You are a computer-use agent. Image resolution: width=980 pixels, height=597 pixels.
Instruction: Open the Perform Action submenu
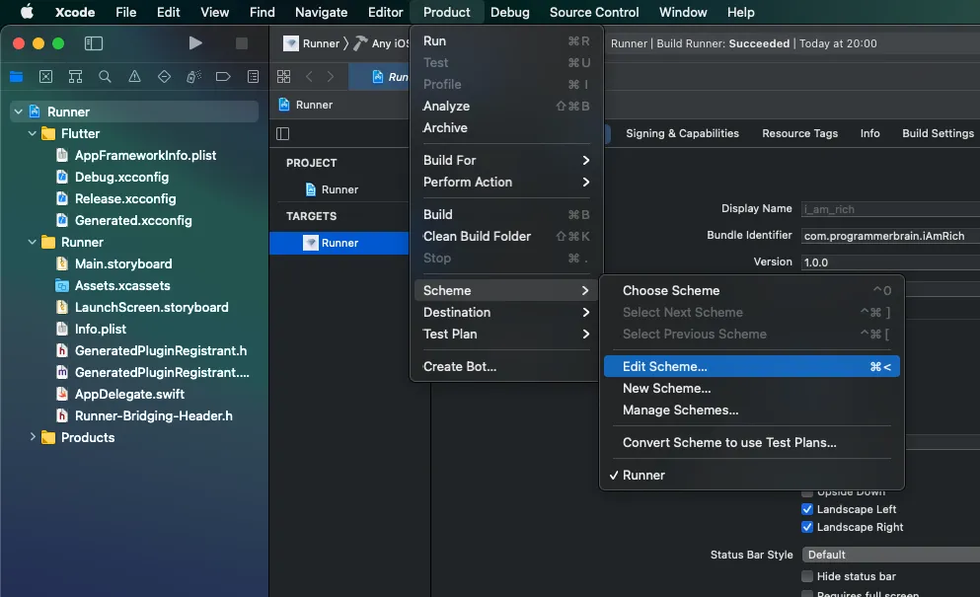click(x=506, y=182)
